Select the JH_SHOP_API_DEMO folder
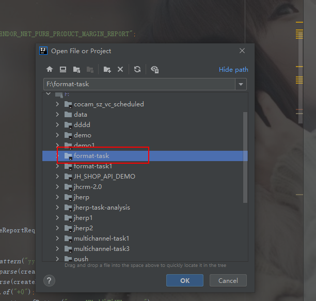Screen dimensions: 316x301 tap(104, 177)
